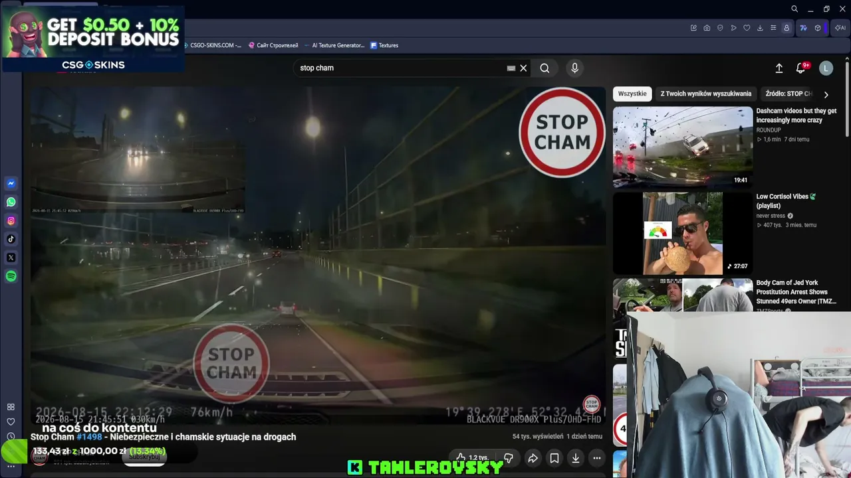The image size is (851, 478).
Task: Open "Low Cortisol Vibes" playlist thumbnail
Action: click(x=683, y=233)
